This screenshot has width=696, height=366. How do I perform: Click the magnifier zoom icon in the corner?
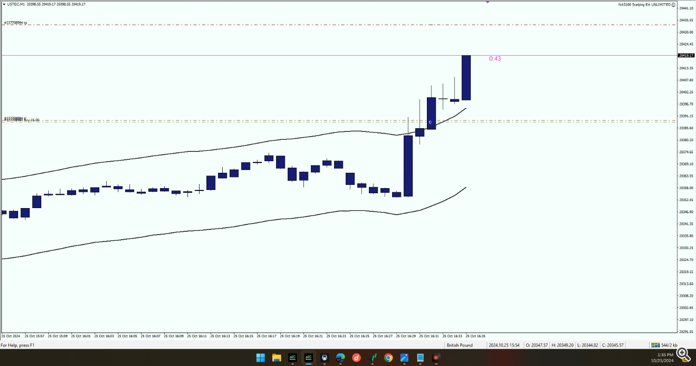click(683, 354)
